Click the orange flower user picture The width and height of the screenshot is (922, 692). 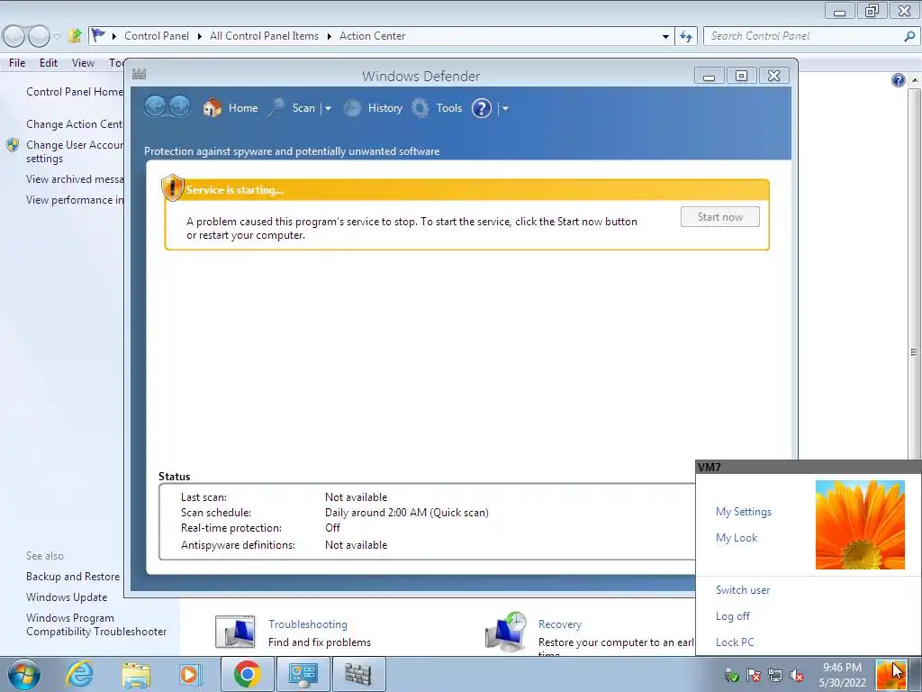click(860, 525)
